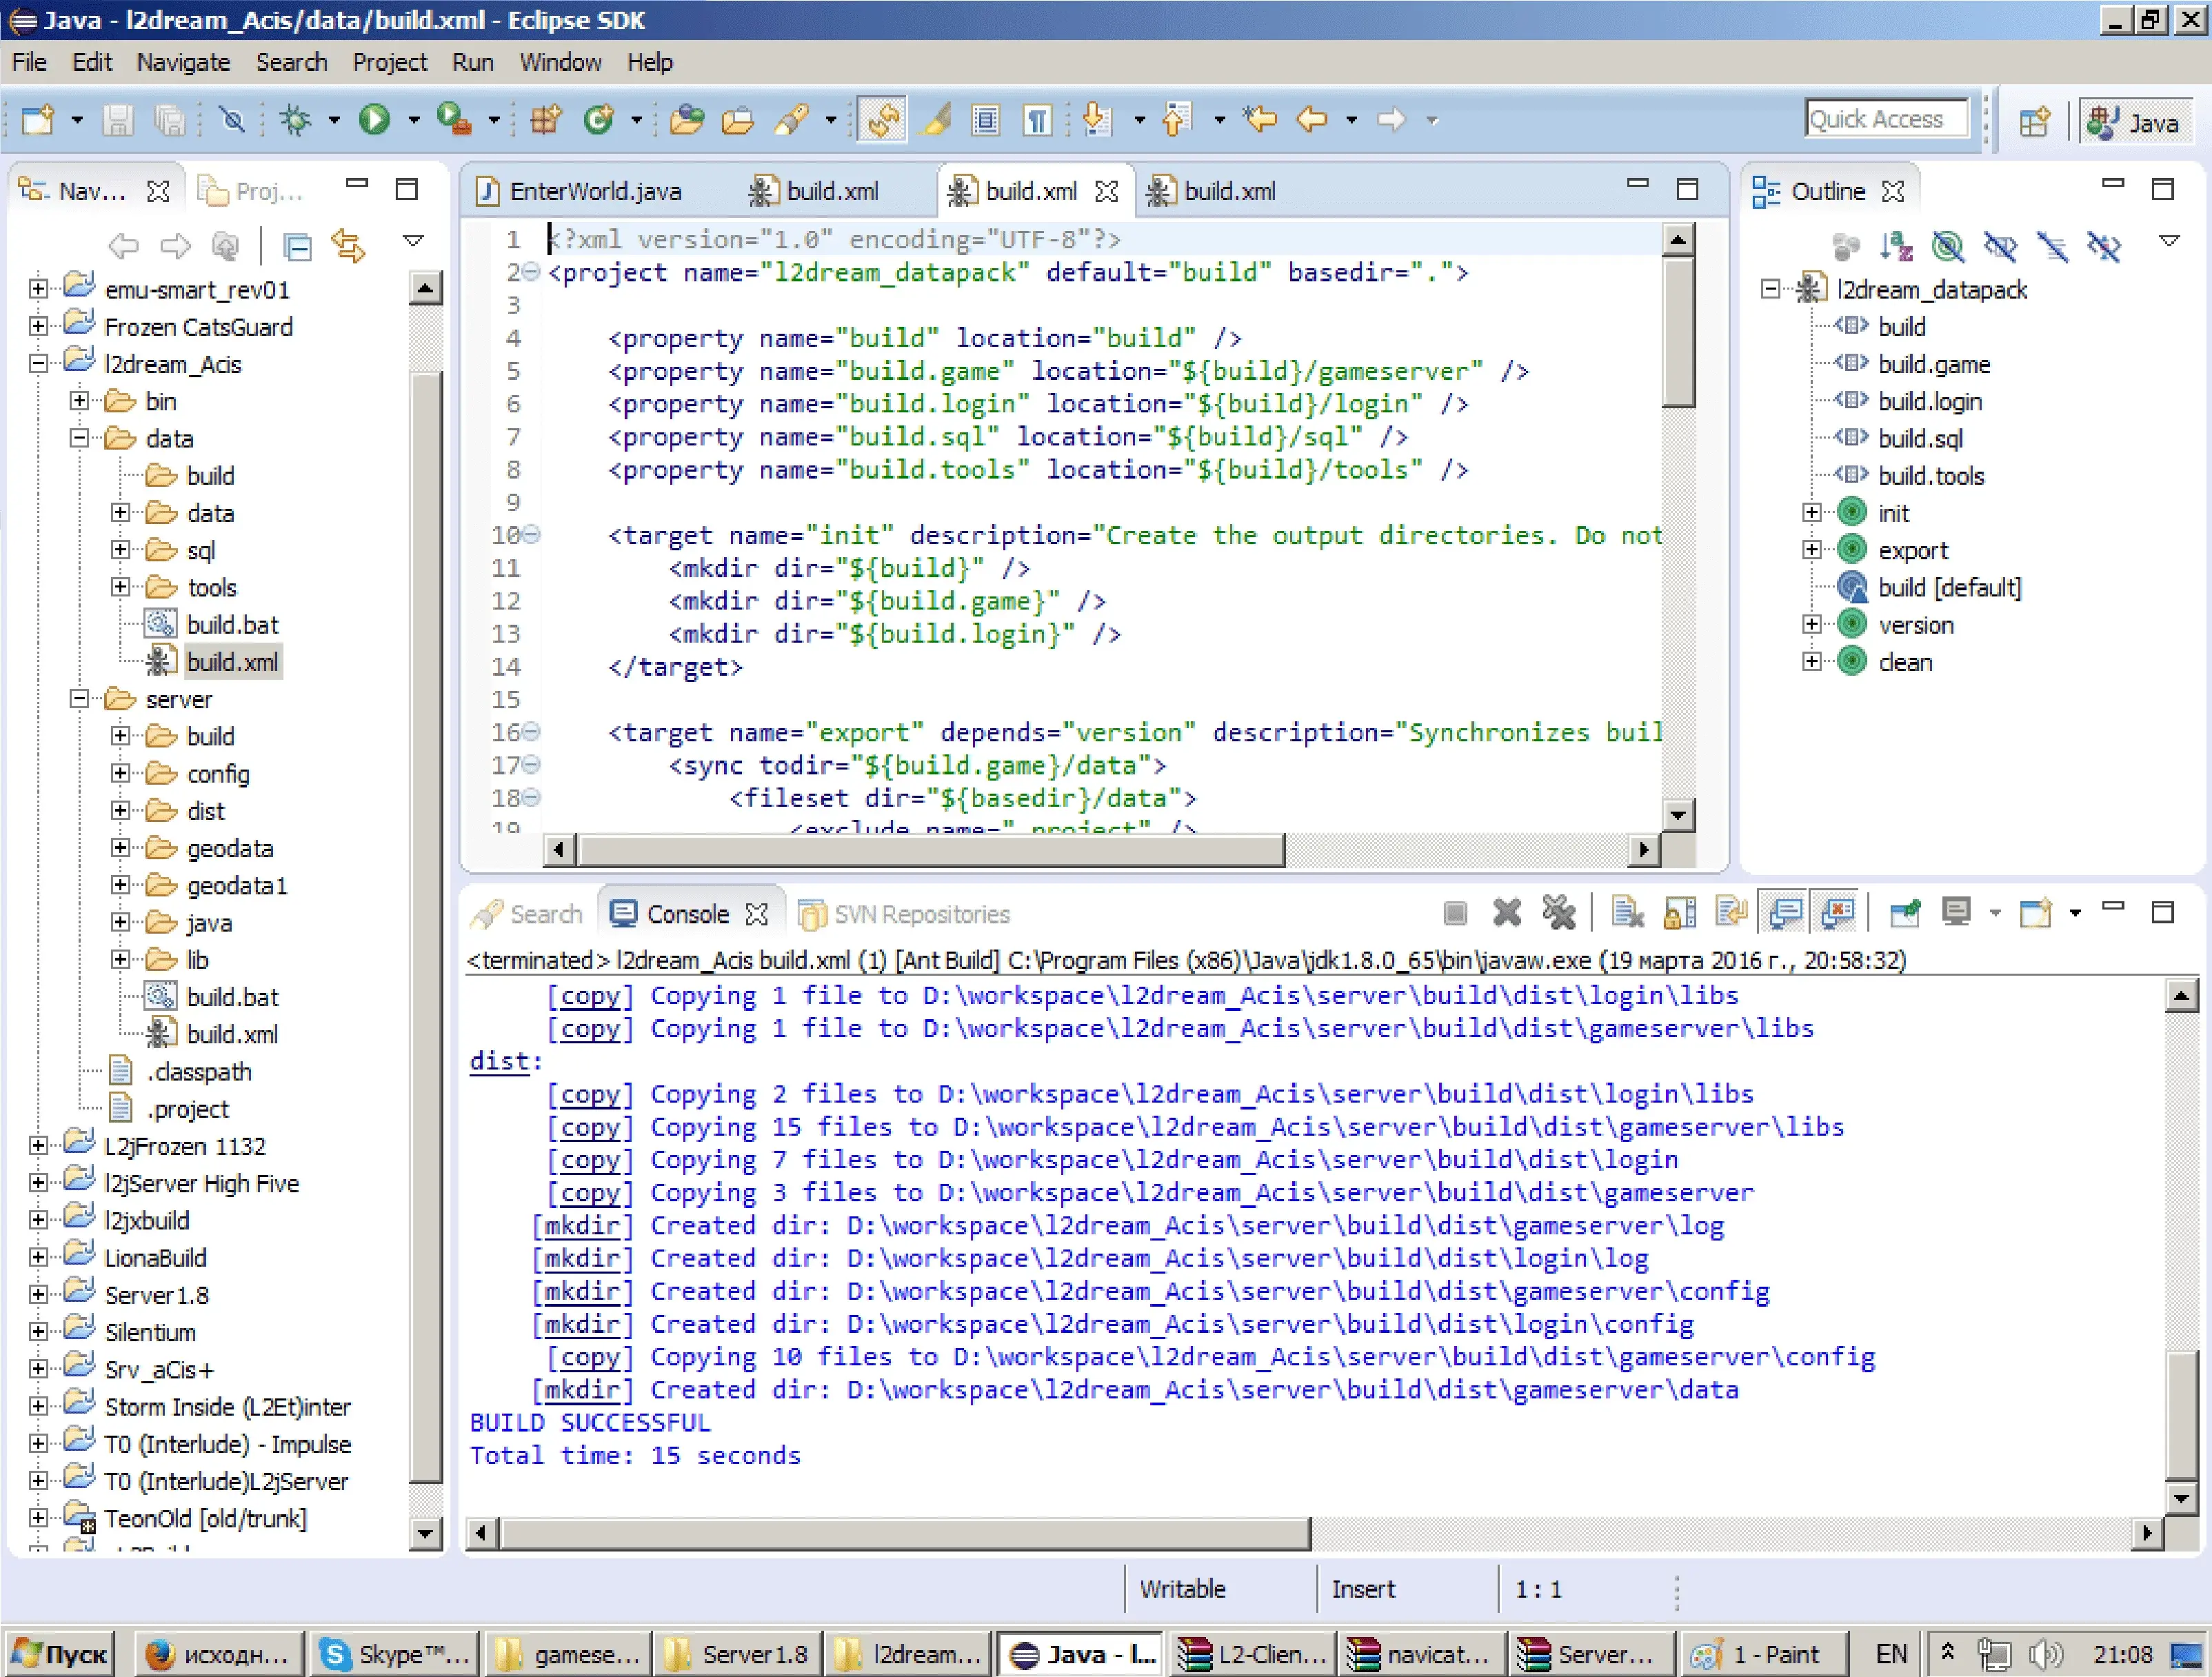Click console vertical scrollbar thumb
Image resolution: width=2212 pixels, height=1677 pixels.
(2180, 1414)
